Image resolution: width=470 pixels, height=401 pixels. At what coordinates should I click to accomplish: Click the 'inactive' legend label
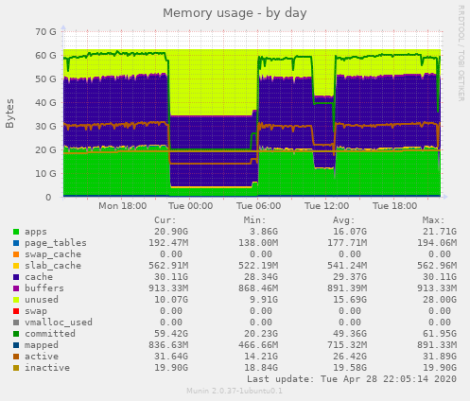pyautogui.click(x=47, y=368)
